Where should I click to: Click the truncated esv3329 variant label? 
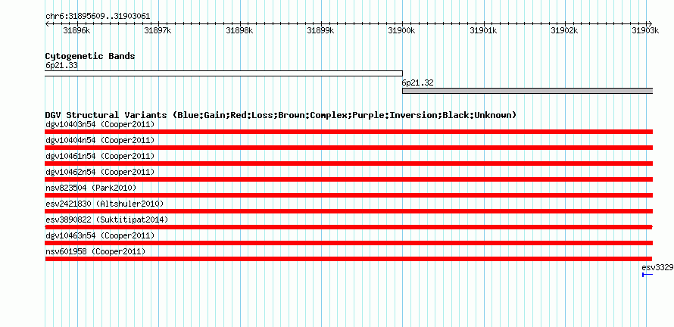pyautogui.click(x=657, y=268)
